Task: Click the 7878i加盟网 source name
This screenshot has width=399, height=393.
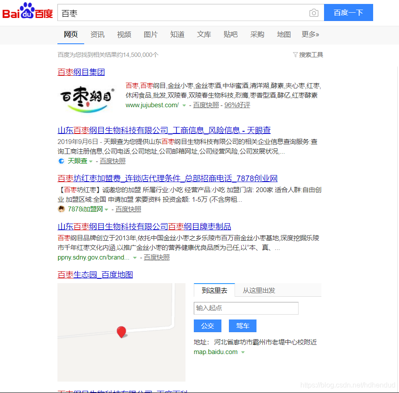Action: 85,209
